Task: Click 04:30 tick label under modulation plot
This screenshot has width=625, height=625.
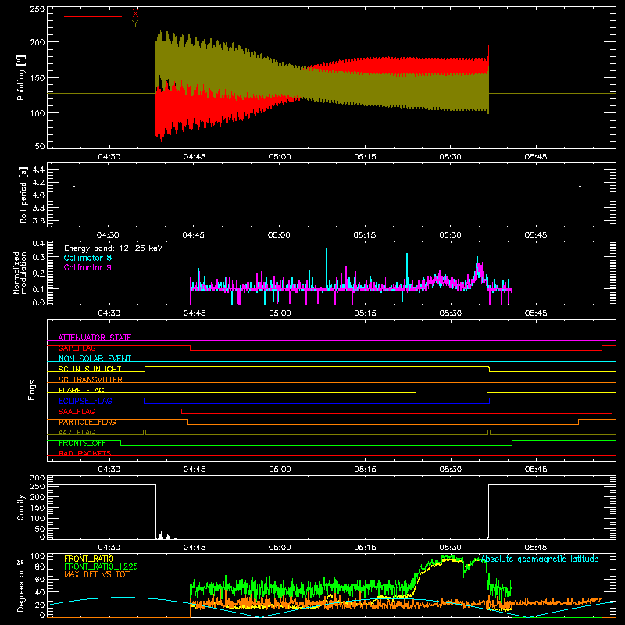Action: (x=109, y=313)
